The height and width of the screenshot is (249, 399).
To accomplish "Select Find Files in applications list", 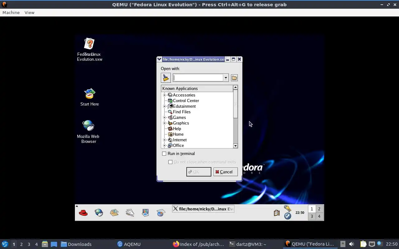I will (182, 112).
